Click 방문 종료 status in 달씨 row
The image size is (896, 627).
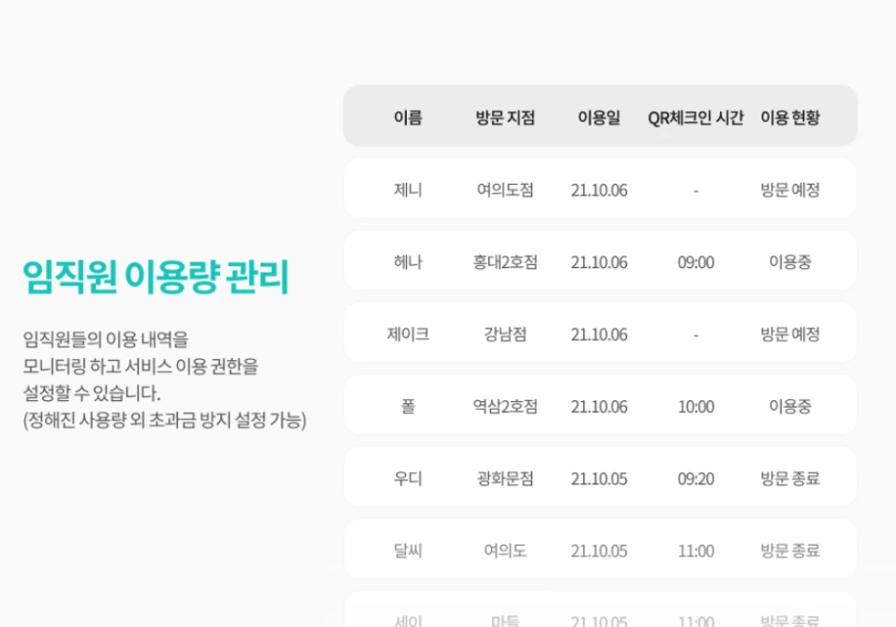coord(790,550)
